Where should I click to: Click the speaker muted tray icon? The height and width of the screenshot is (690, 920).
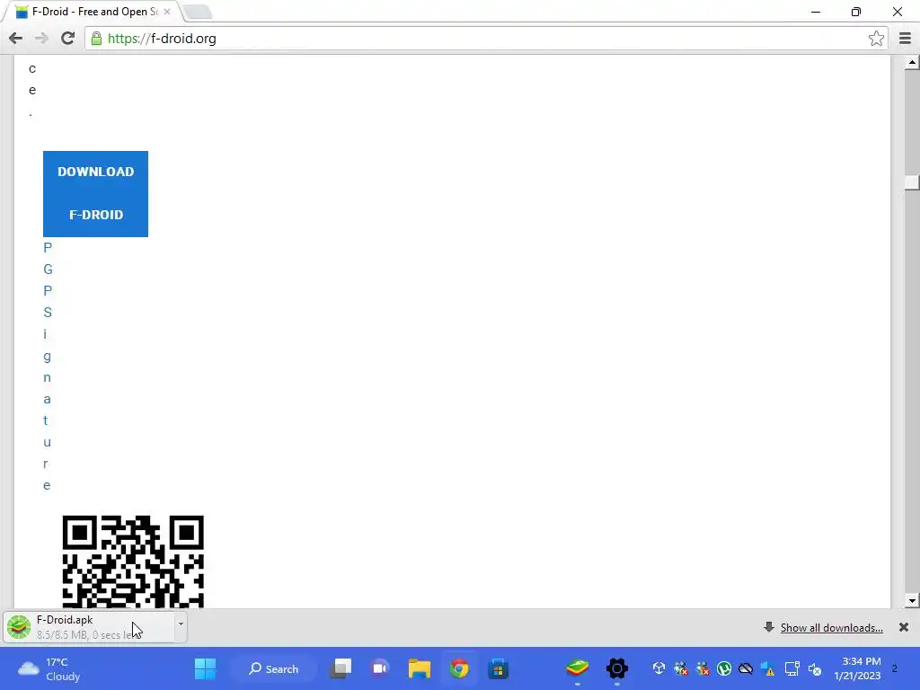click(814, 668)
